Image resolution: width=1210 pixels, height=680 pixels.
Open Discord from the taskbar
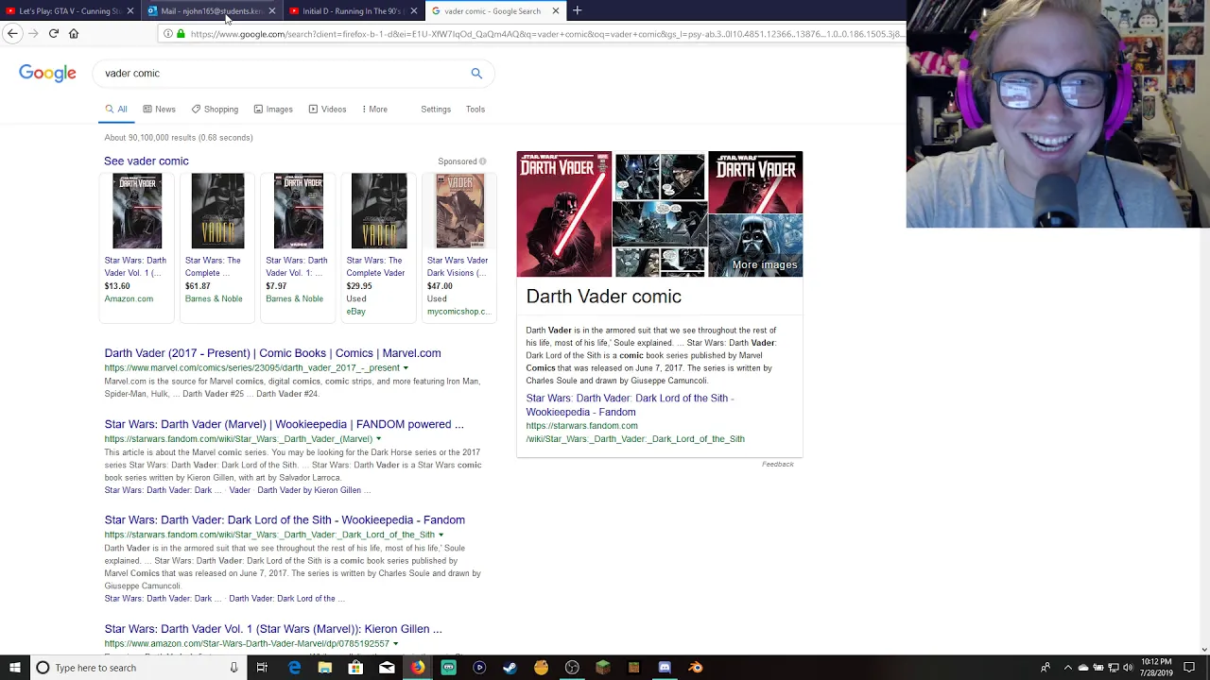coord(665,668)
